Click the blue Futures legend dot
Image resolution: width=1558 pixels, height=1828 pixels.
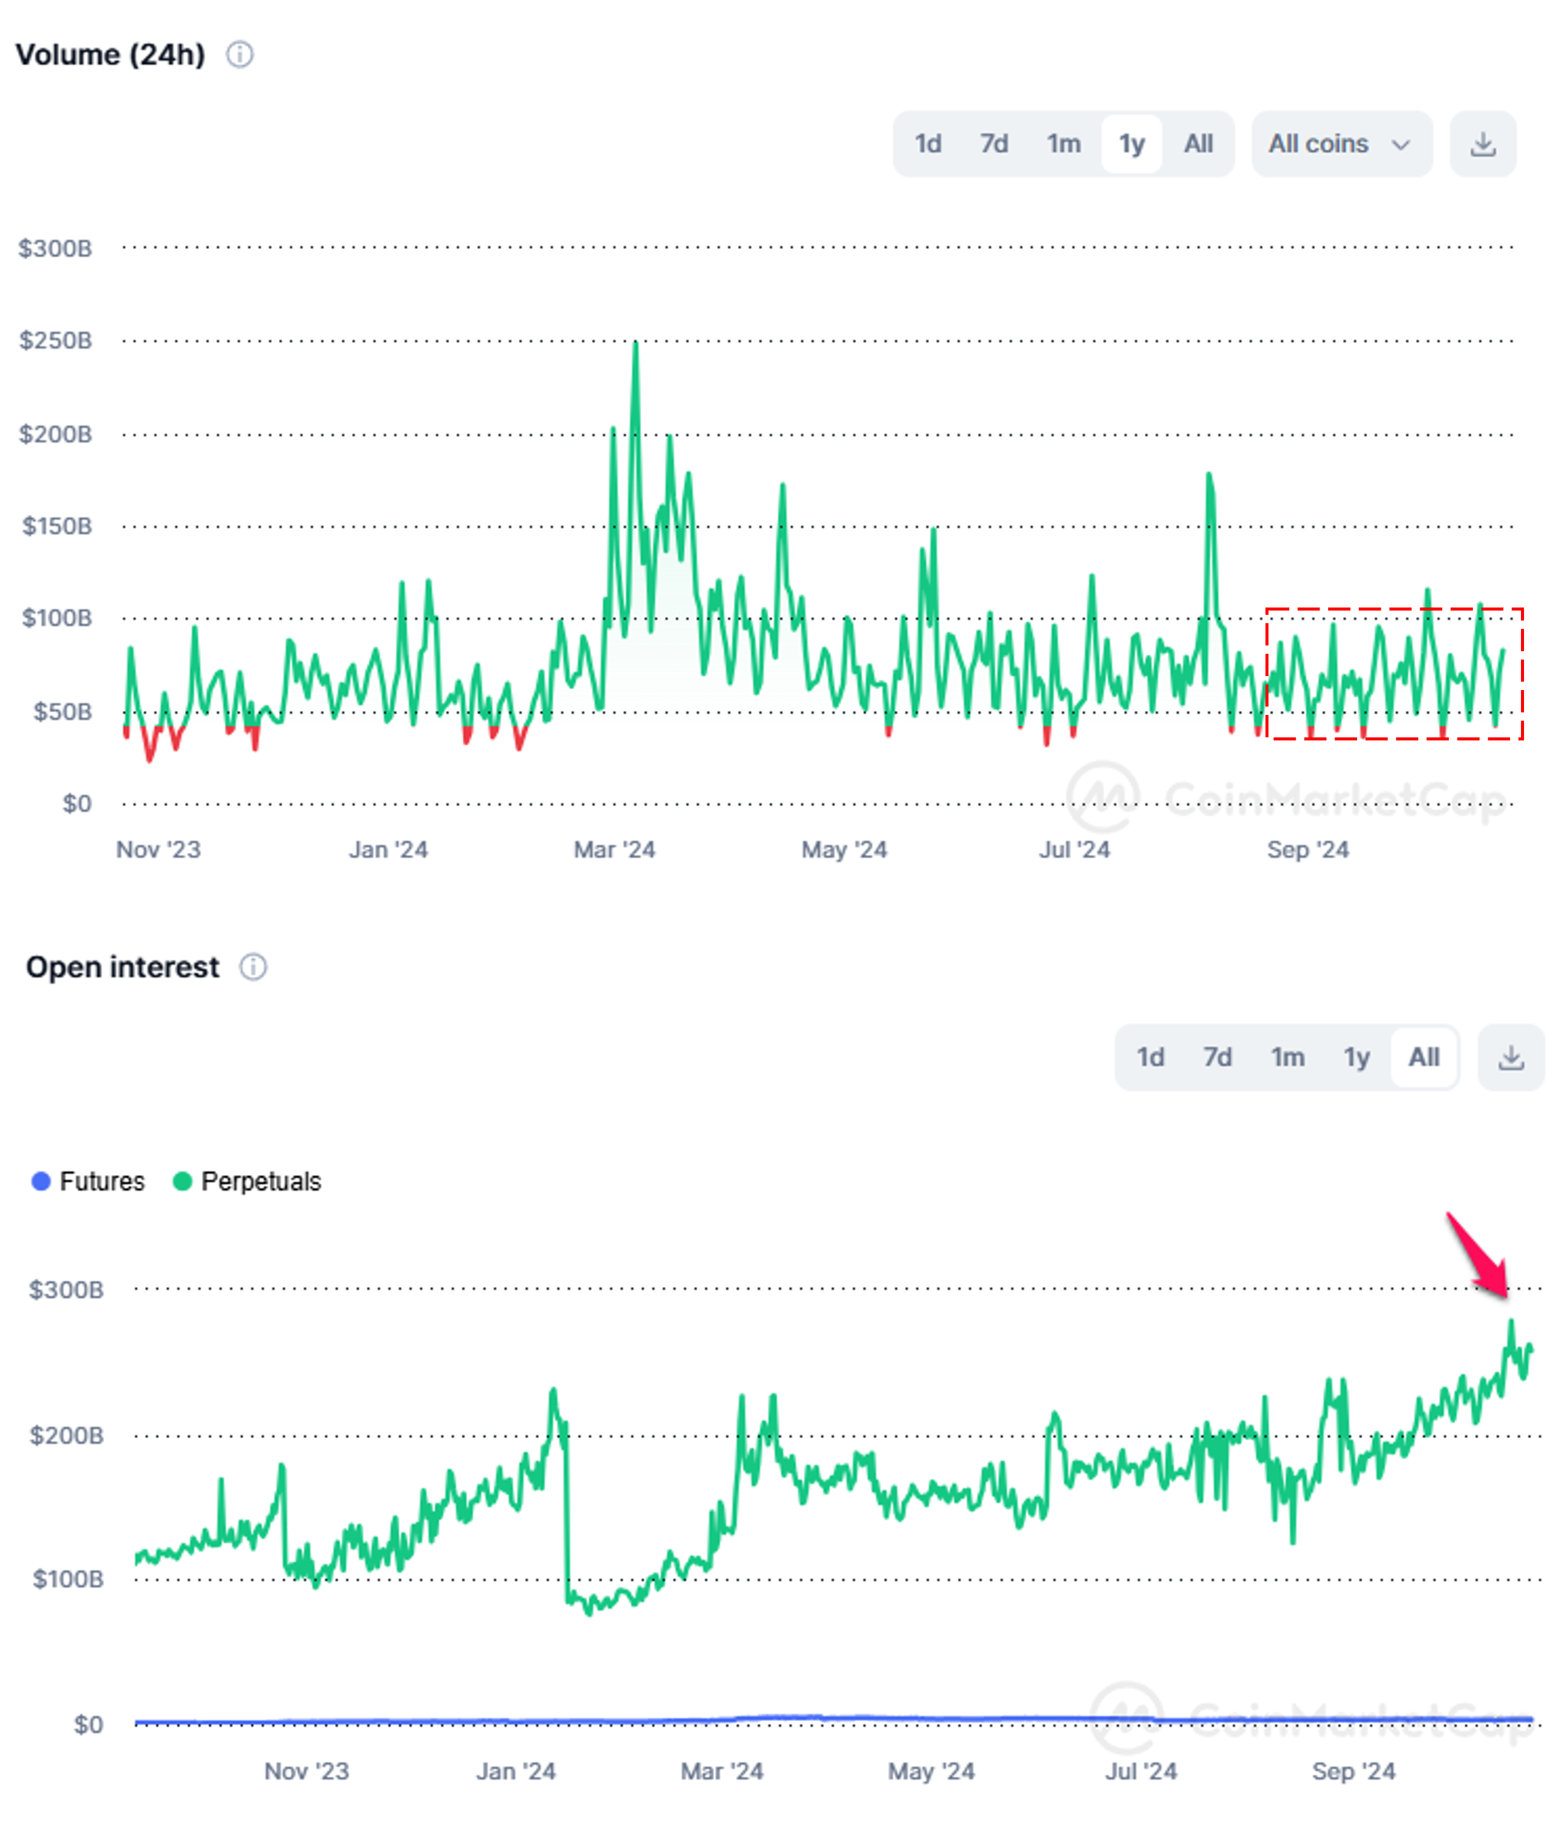coord(41,1181)
